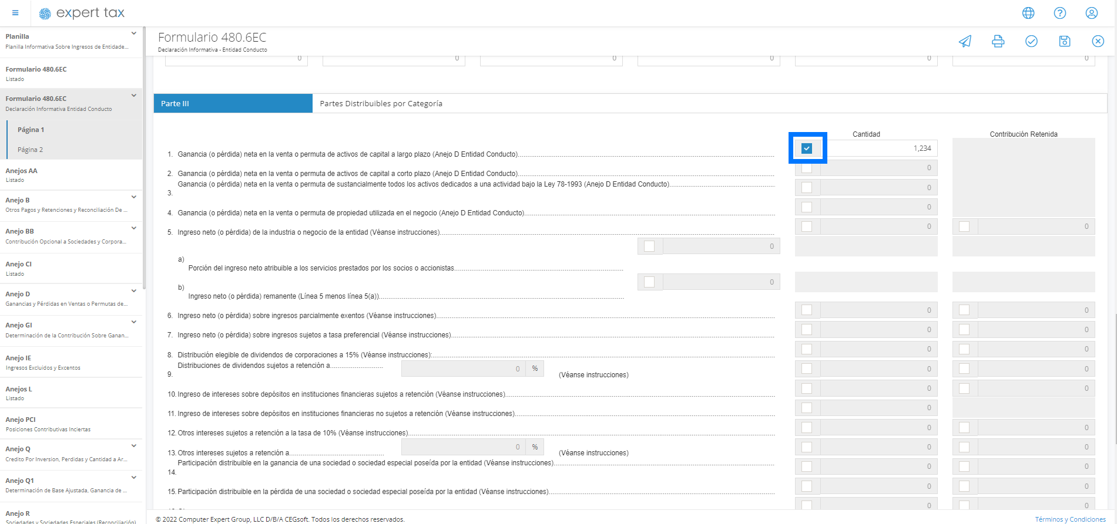Uncheck the line 1 Cantidad checkbox
The height and width of the screenshot is (524, 1117).
pos(807,148)
